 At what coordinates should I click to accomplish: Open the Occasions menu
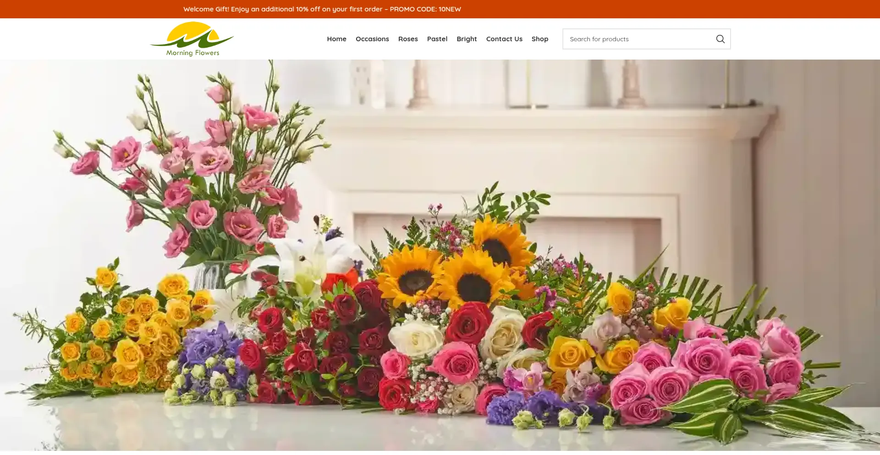[372, 39]
